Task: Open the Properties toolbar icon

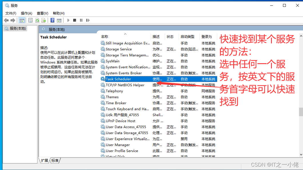Action: [30, 20]
